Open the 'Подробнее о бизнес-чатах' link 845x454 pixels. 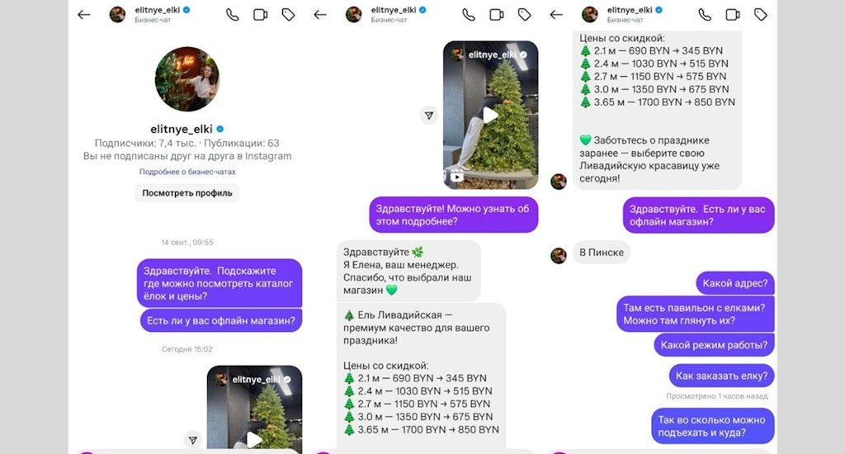[x=187, y=172]
